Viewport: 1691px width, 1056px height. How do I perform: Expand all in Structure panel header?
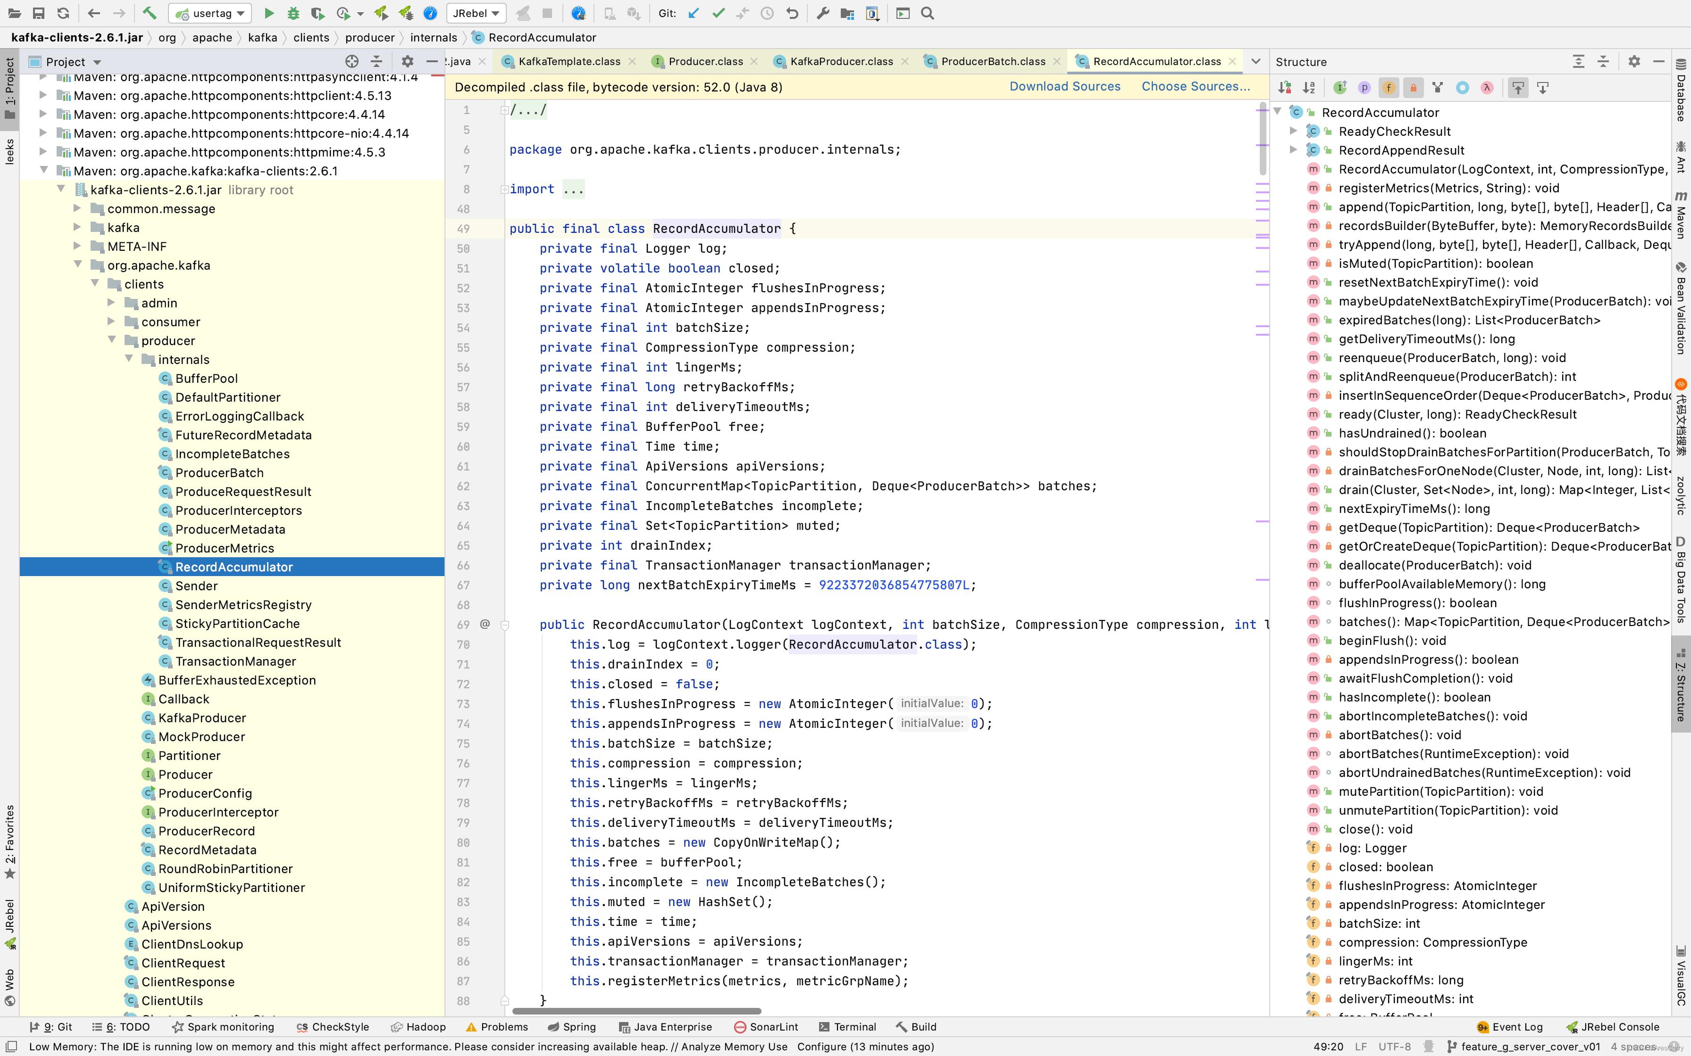[1579, 61]
